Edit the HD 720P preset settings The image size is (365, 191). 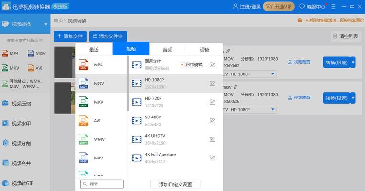212,102
